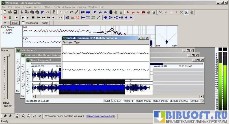Enable the Processing checkbox

pos(23,23)
